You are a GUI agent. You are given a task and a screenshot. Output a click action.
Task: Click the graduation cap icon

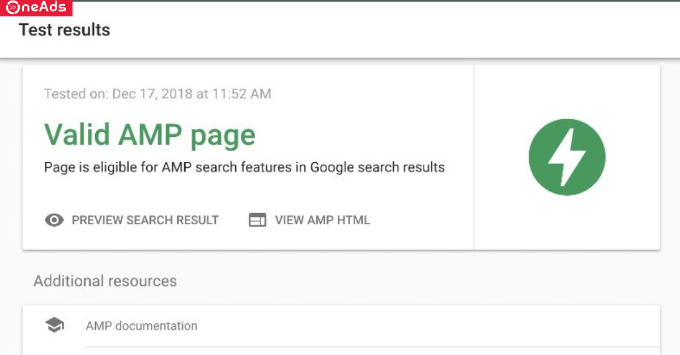tap(54, 325)
